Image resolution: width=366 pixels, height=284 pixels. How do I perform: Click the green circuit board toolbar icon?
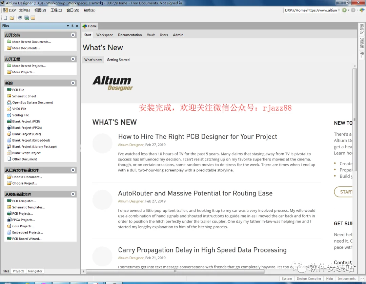(x=26, y=18)
